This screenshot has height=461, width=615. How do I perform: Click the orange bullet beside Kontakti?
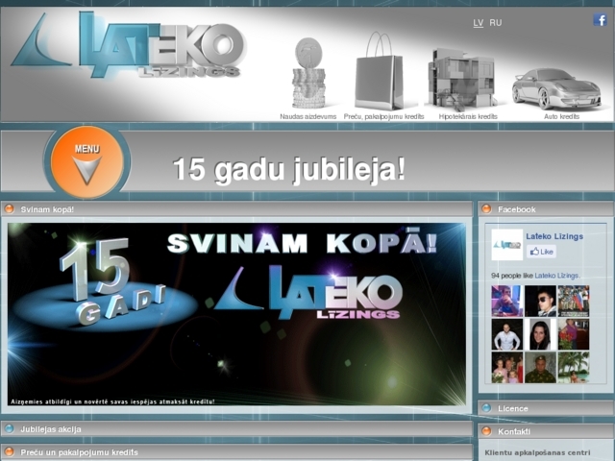click(x=486, y=431)
